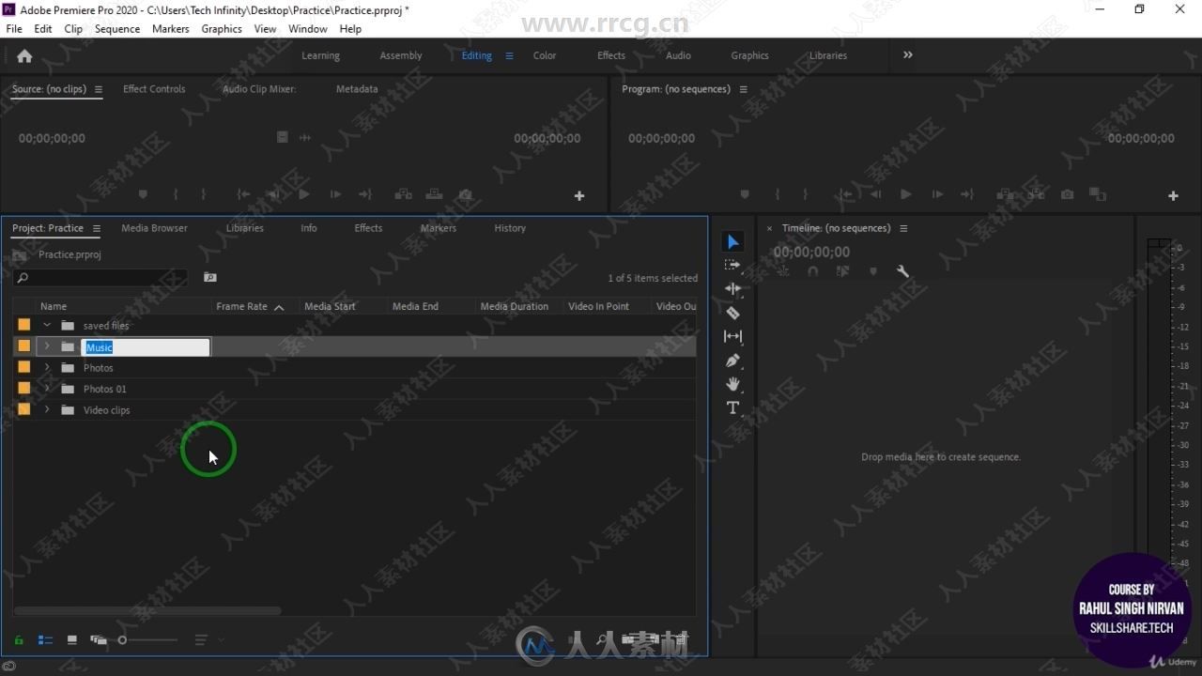Click Source monitor Export Frame camera
Viewport: 1202px width, 676px height.
[466, 194]
